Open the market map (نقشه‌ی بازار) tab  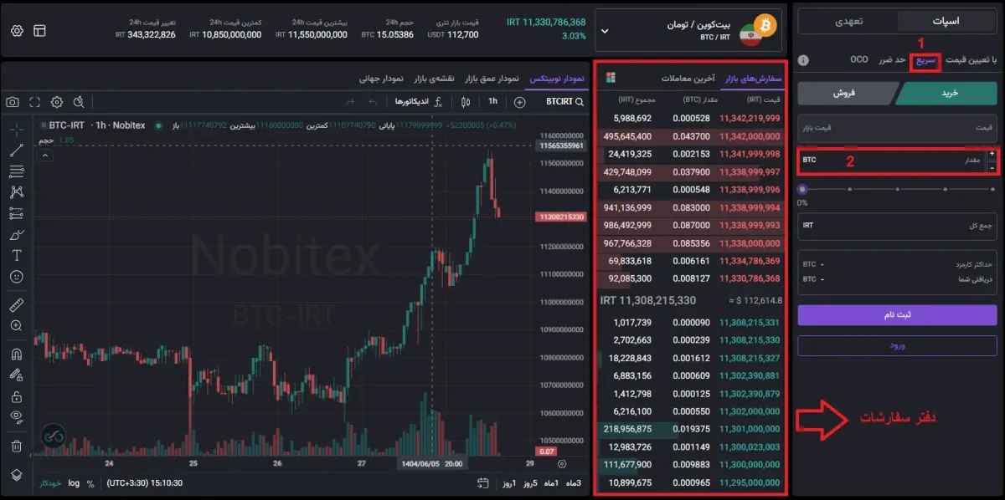(434, 79)
